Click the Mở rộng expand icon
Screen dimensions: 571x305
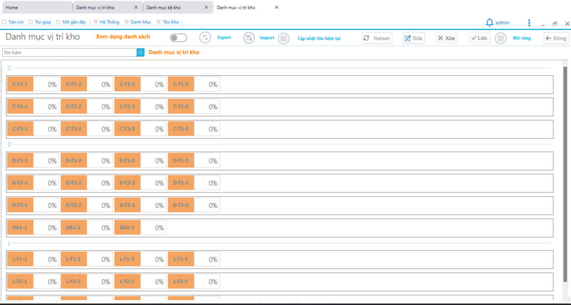coord(501,38)
